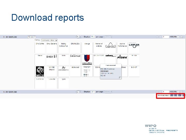This screenshot has width=186, height=140.
Task: Click the top page number field
Action: [x=166, y=37]
